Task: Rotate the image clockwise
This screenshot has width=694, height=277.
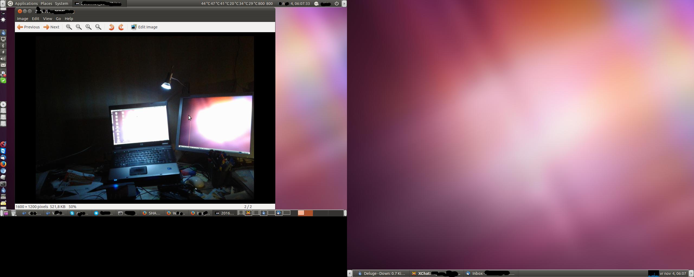Action: [x=121, y=27]
